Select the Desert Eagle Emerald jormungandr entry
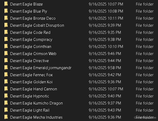The image size is (158, 121). (x=41, y=68)
